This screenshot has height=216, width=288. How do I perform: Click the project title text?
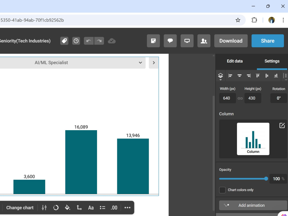click(x=25, y=41)
